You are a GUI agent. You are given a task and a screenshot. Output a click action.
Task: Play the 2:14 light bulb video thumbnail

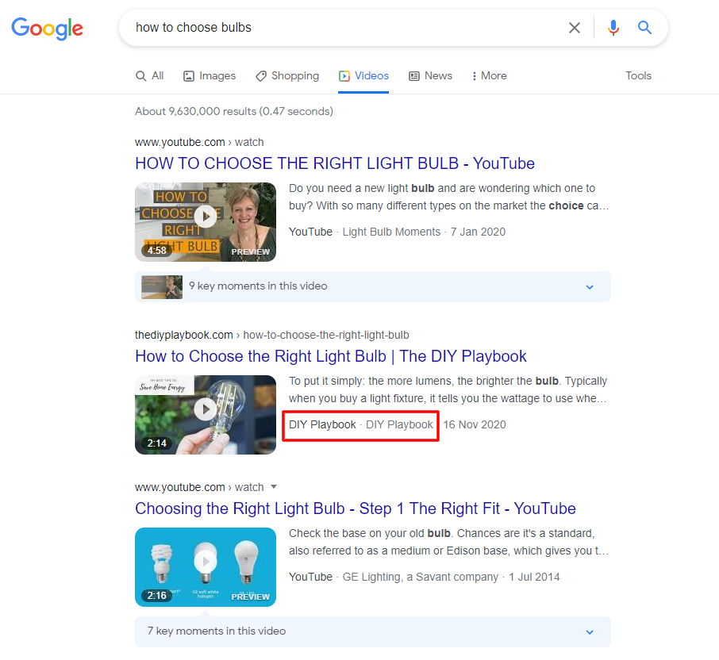tap(206, 415)
